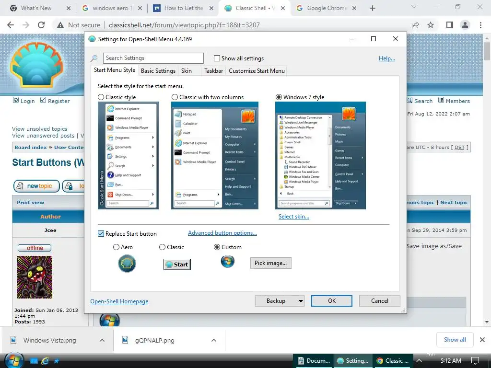Click the Classic Start button image
Viewport: 491px width, 368px height.
[x=177, y=264]
